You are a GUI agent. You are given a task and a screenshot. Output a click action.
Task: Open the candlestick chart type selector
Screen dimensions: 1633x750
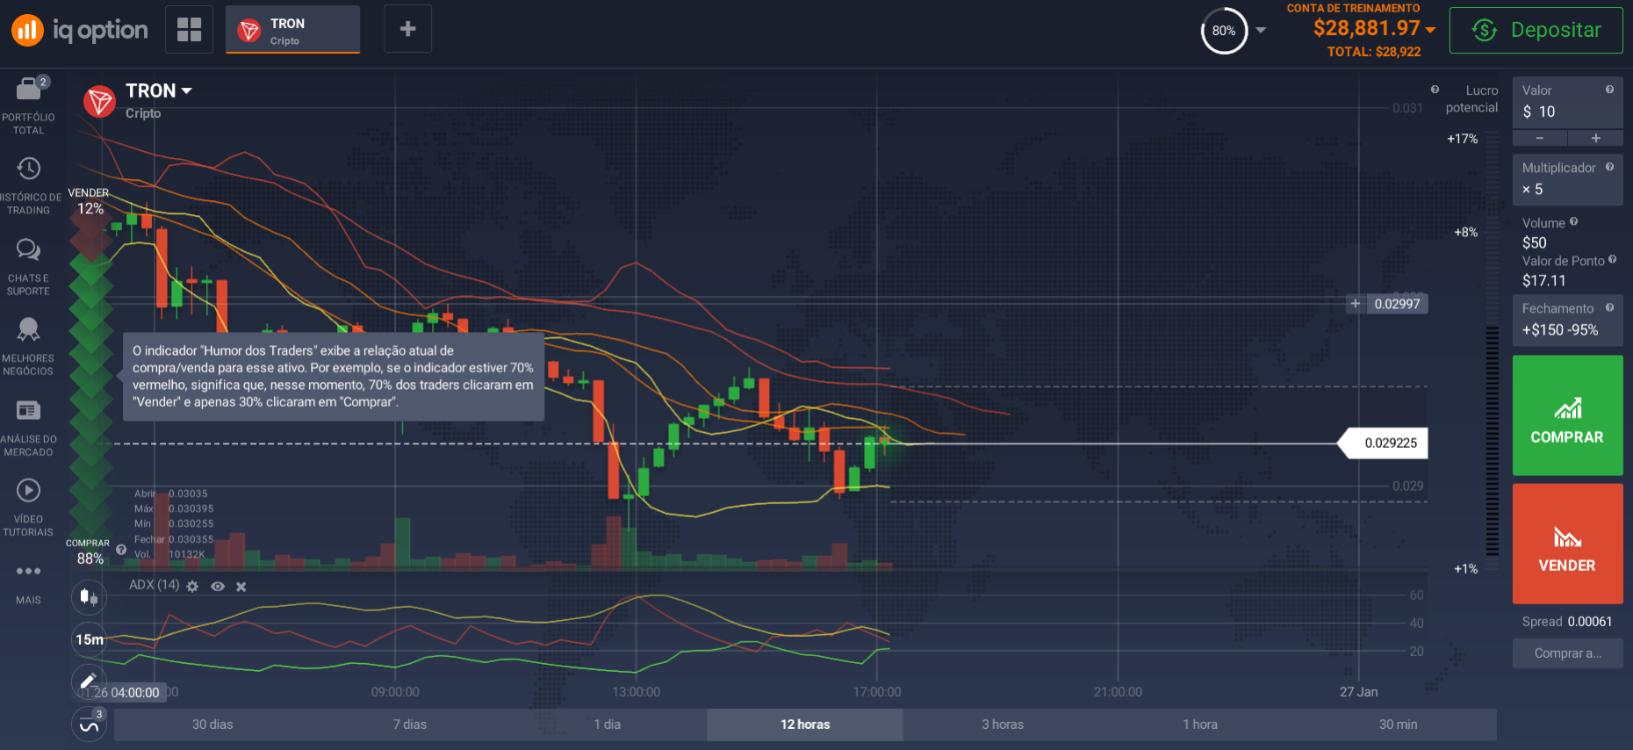(x=89, y=597)
